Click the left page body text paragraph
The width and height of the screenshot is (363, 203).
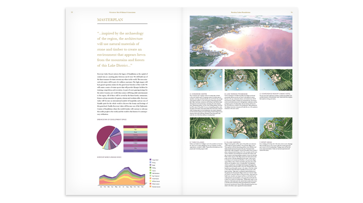(x=122, y=94)
